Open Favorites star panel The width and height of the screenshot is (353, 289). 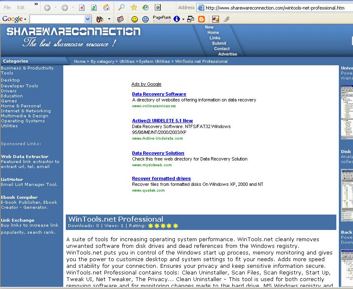click(x=134, y=7)
